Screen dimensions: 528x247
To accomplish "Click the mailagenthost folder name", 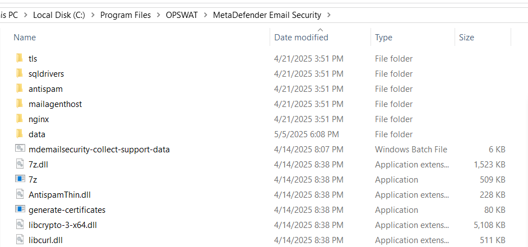I will click(55, 104).
